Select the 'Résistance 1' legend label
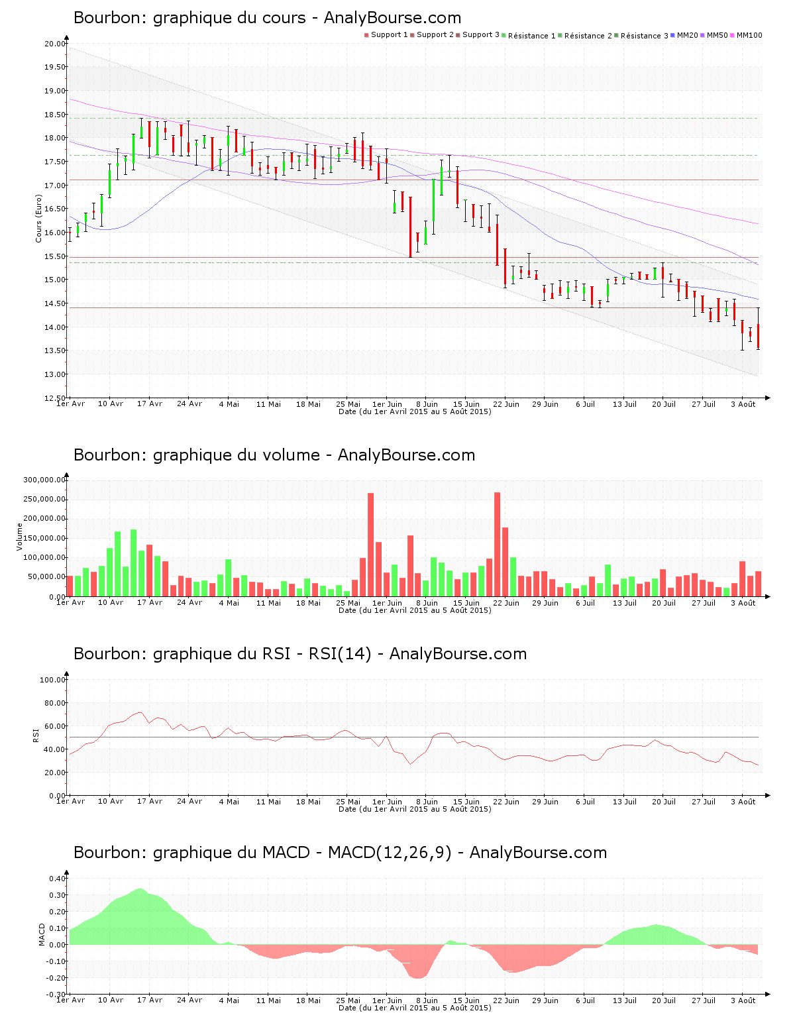The width and height of the screenshot is (795, 1027). (532, 36)
